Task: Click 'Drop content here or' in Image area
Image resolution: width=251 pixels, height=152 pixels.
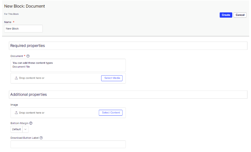Action: click(x=32, y=113)
